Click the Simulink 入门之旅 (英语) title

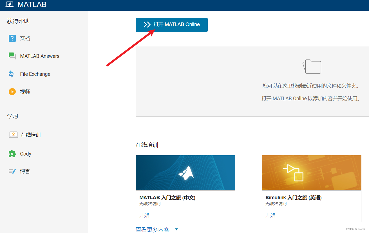click(x=294, y=198)
